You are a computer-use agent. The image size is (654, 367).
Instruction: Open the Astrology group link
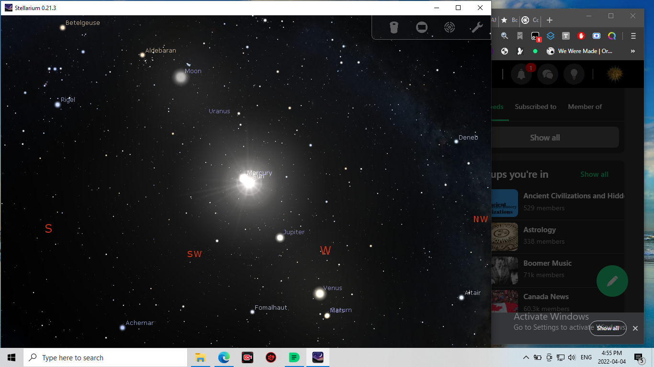pyautogui.click(x=540, y=230)
